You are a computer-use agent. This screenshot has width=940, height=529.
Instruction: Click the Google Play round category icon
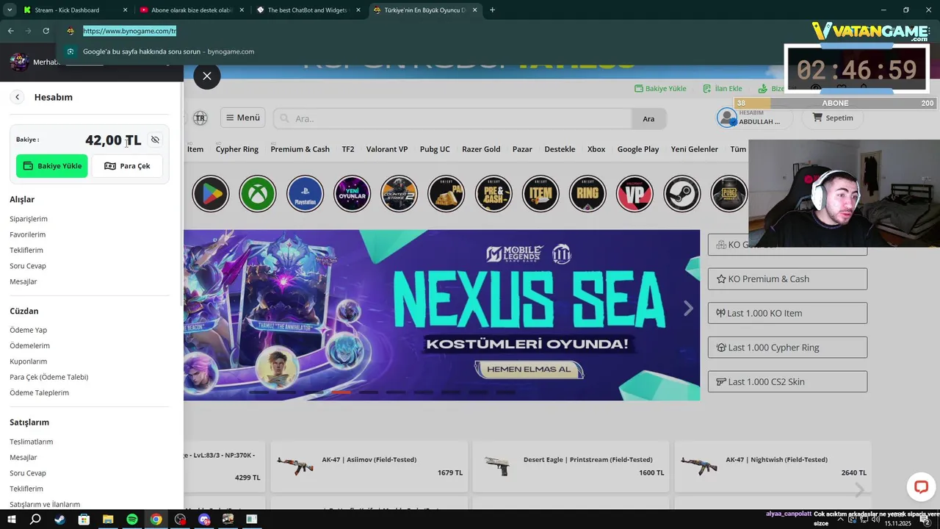click(211, 193)
